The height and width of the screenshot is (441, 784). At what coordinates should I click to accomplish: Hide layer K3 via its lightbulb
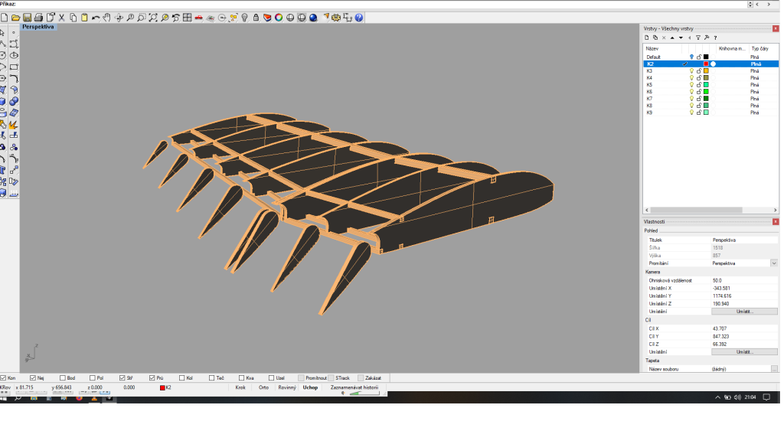tap(691, 70)
